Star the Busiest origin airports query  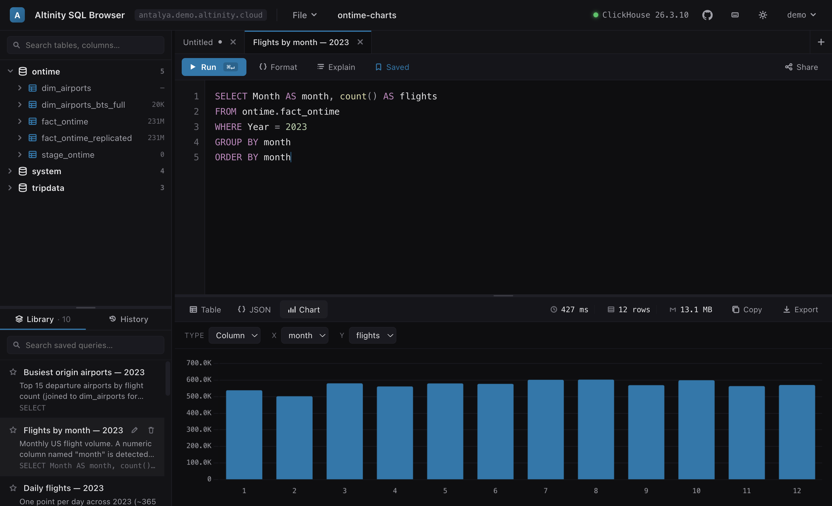pos(13,372)
